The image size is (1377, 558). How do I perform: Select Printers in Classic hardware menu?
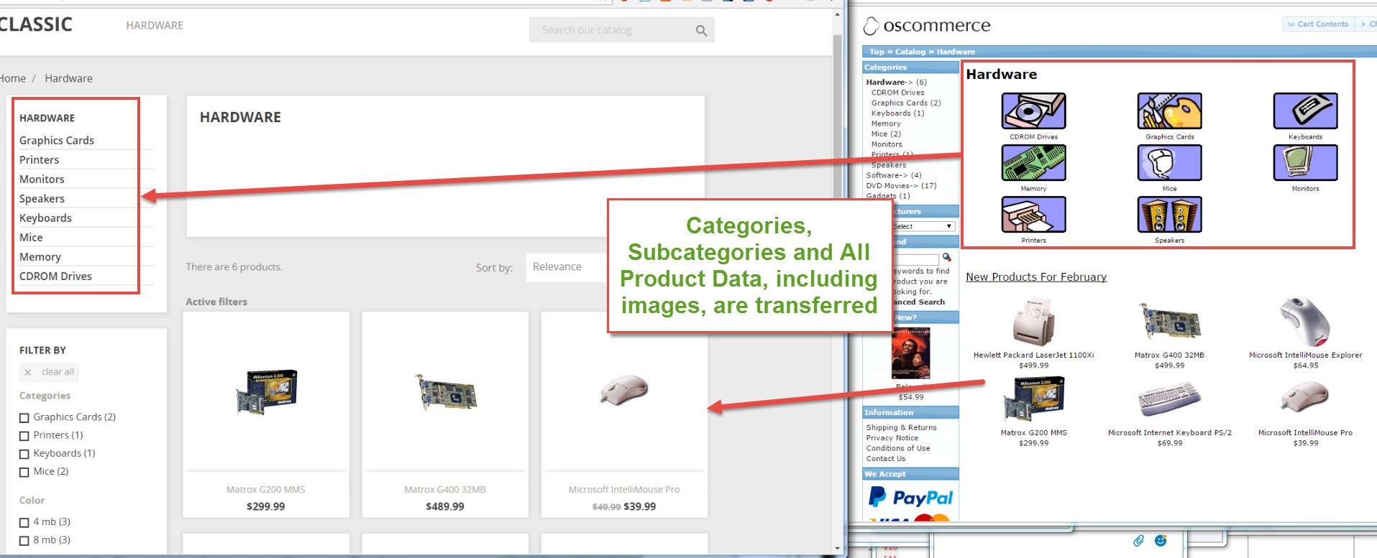40,159
